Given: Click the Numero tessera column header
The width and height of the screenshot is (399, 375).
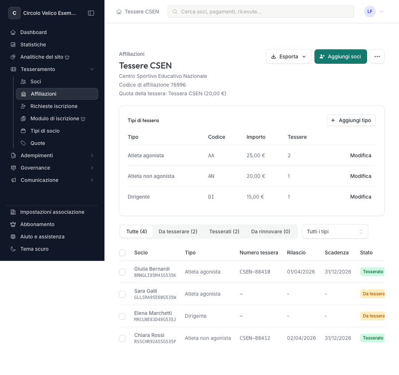Looking at the screenshot, I should coord(259,253).
